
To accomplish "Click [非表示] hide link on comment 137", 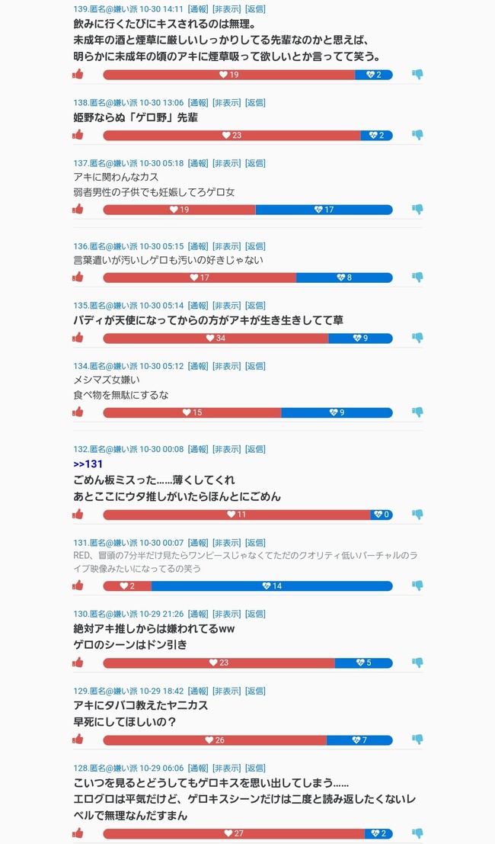I will 226,163.
